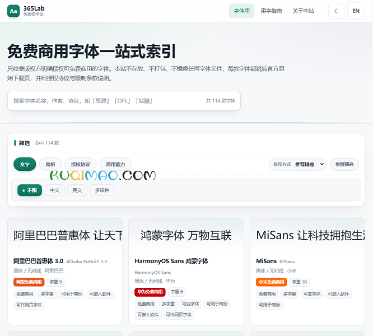Switch the site language to EN
The image size is (373, 336).
tap(356, 11)
